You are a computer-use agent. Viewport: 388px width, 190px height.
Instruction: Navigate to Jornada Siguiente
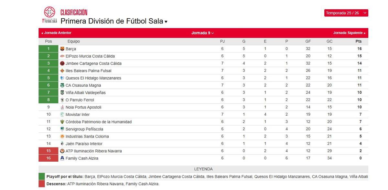(x=349, y=33)
